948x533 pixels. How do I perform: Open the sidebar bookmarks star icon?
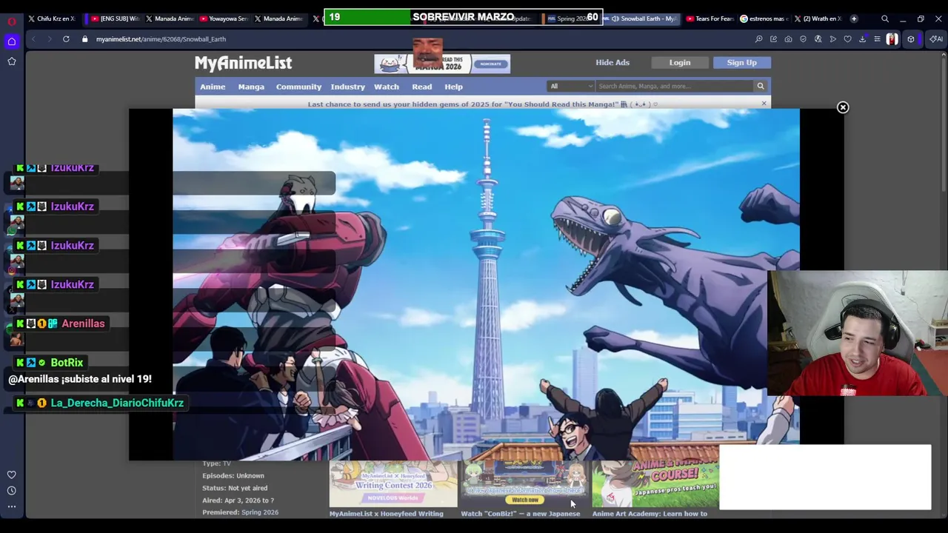[12, 61]
